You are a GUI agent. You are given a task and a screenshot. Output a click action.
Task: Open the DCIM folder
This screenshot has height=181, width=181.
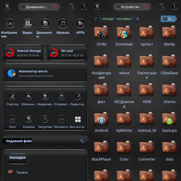tap(101, 32)
